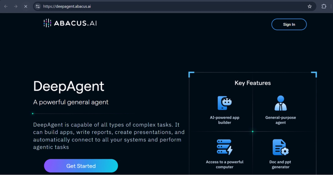
Task: Click the "Access to a powerful computer" label
Action: (224, 164)
